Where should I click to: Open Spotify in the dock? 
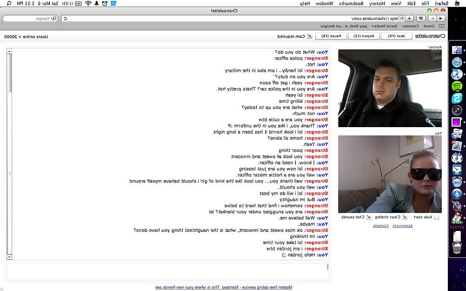457,87
